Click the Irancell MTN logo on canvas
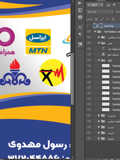120x160 pixels. pyautogui.click(x=38, y=42)
